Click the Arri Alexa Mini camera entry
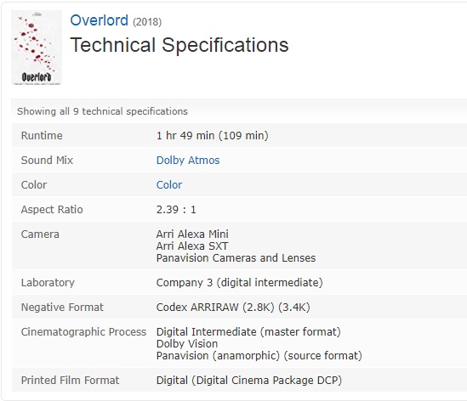 point(192,234)
